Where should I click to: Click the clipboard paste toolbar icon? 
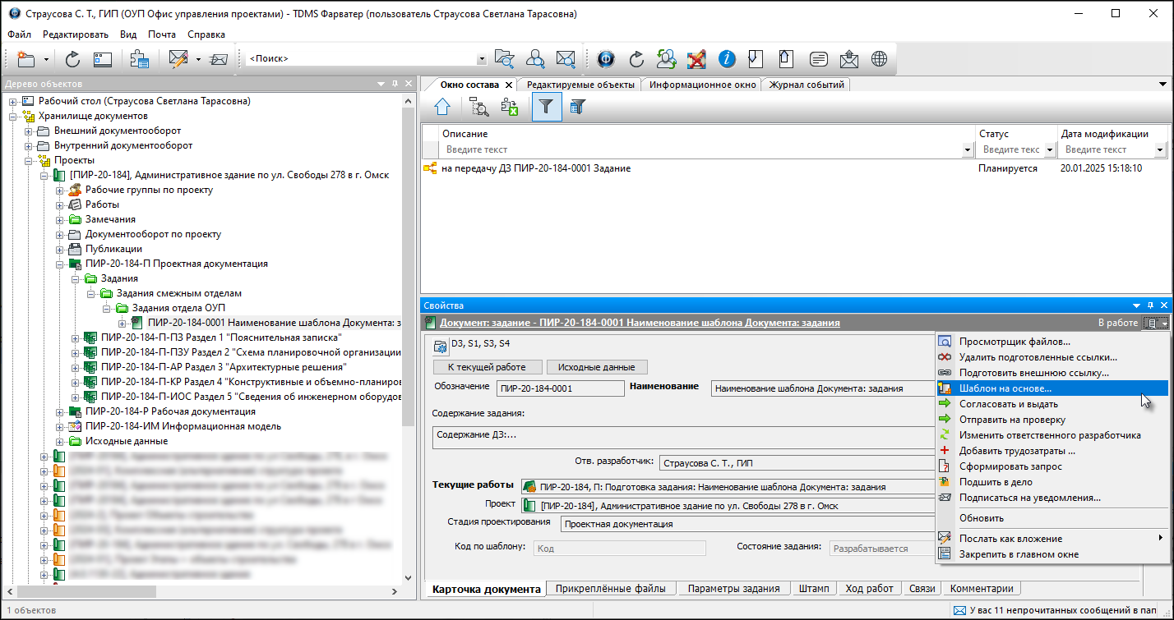coord(140,59)
